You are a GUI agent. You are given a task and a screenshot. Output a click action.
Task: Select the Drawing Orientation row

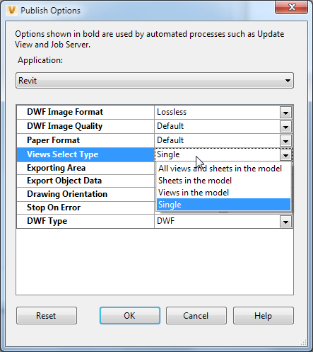(85, 194)
